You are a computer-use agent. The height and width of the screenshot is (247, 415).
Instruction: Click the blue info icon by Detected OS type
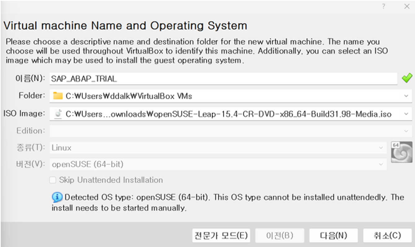click(x=57, y=197)
